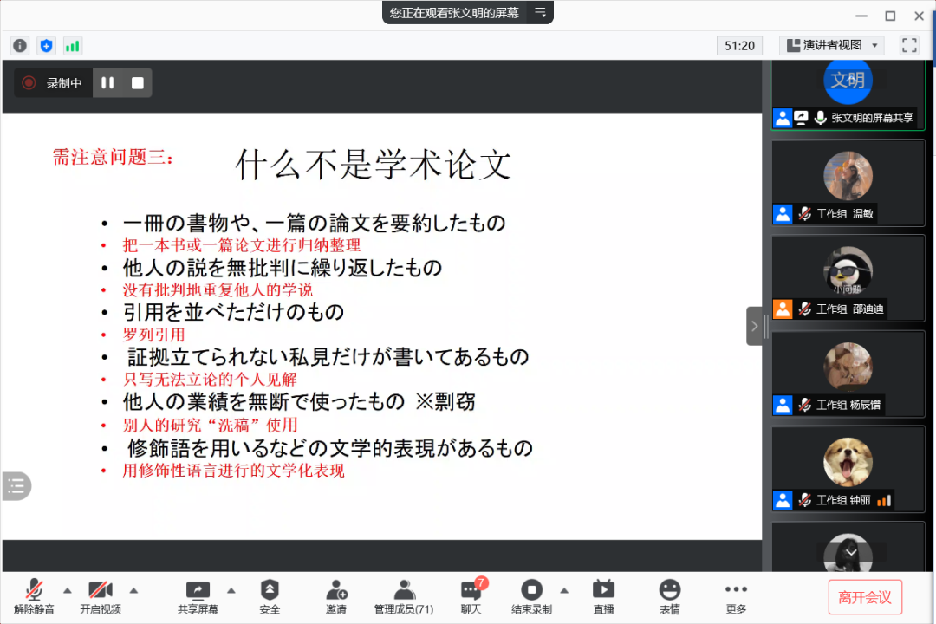Turn on video (开启视频)
Viewport: 936px width, 624px height.
click(x=101, y=596)
